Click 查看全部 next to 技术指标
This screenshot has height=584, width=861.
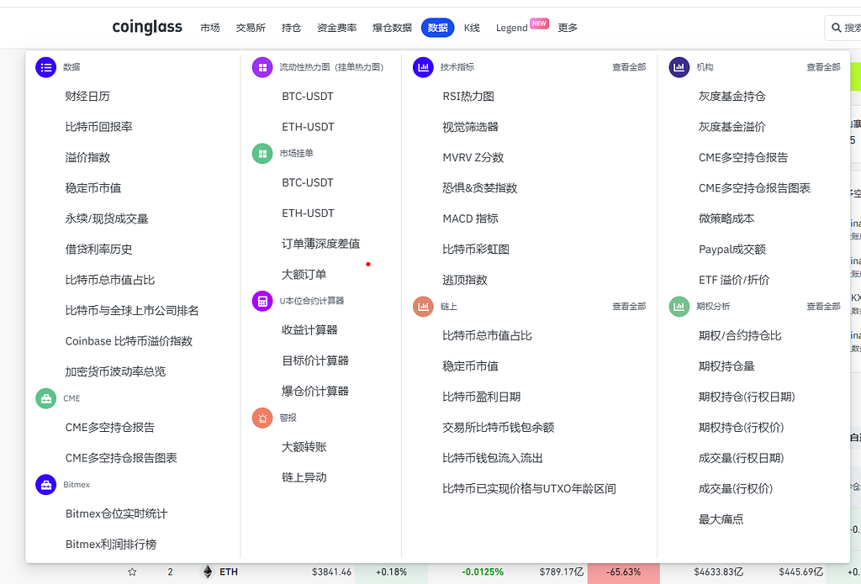tap(629, 67)
